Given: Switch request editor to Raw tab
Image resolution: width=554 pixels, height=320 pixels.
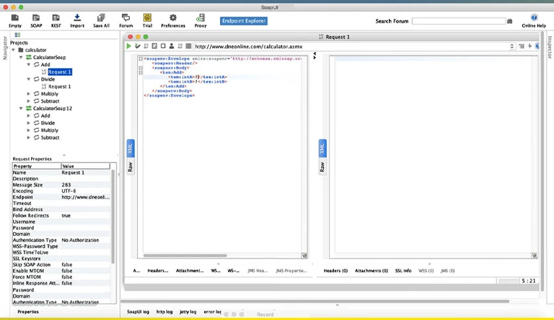Looking at the screenshot, I should point(130,167).
